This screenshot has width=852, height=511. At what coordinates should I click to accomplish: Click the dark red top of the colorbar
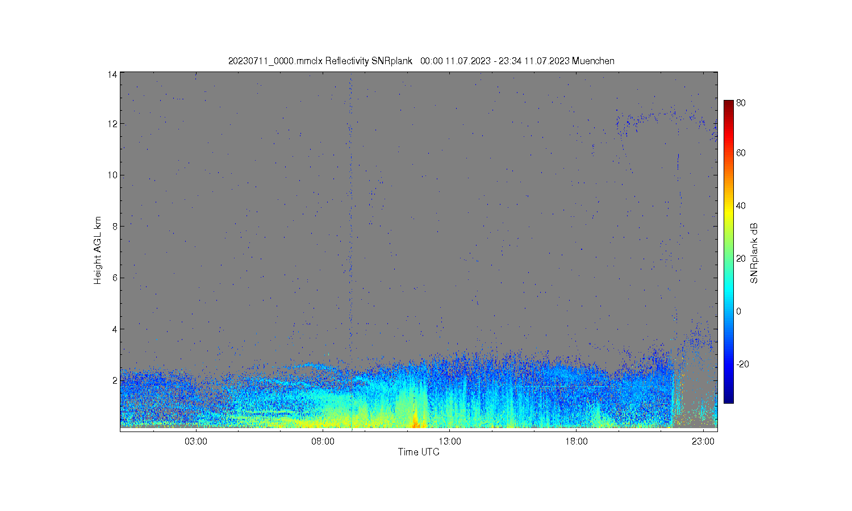coord(728,105)
